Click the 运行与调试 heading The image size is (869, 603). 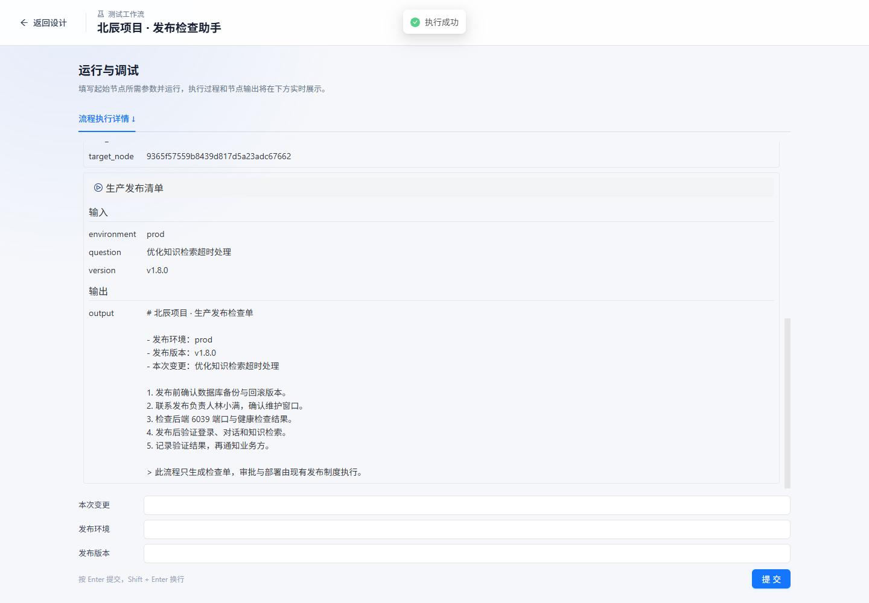click(x=109, y=71)
